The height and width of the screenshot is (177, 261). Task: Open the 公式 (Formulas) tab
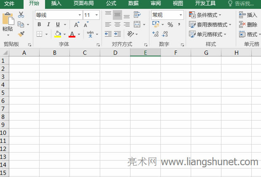click(x=111, y=3)
